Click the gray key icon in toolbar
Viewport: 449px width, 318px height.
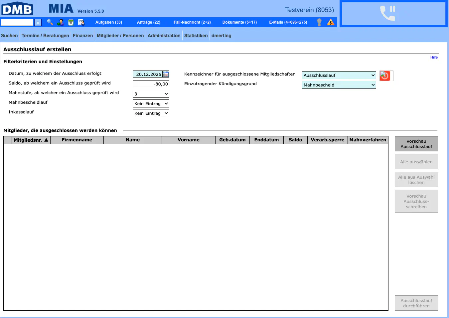[319, 22]
